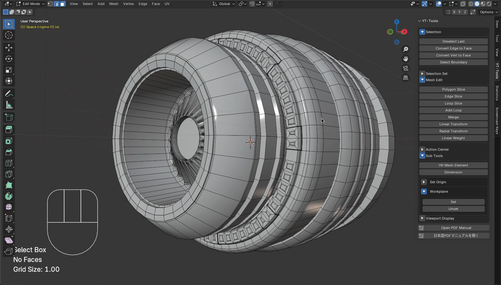The height and width of the screenshot is (285, 501).
Task: Expand the Selection Set section
Action: (x=422, y=74)
